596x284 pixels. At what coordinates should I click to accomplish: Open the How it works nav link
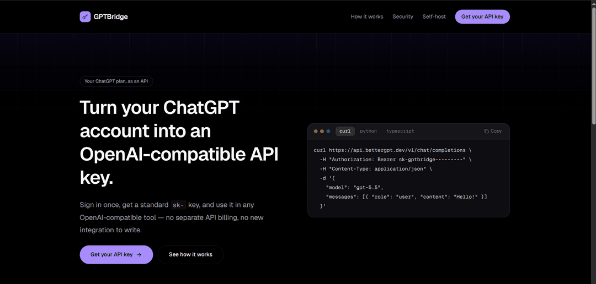coord(367,17)
